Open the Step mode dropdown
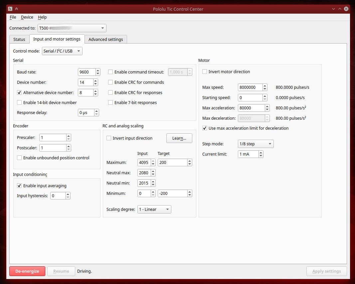This screenshot has width=355, height=284. pos(255,144)
